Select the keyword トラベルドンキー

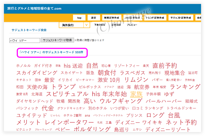pos(182,108)
